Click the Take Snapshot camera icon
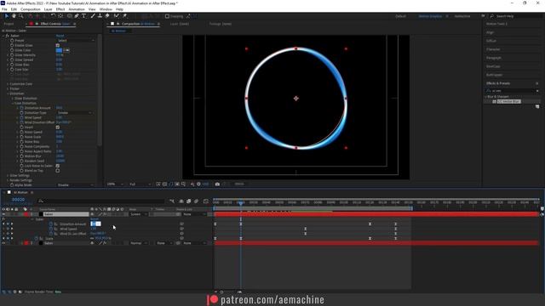 click(x=217, y=184)
